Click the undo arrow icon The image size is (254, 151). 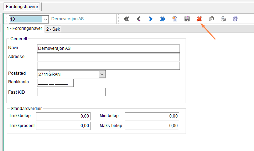coord(211,19)
